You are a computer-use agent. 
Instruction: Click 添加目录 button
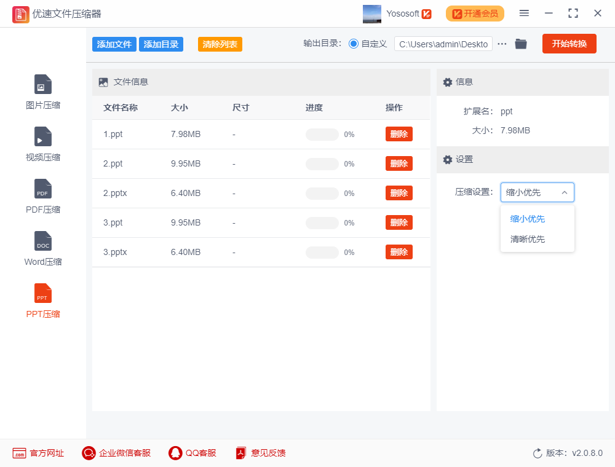161,44
